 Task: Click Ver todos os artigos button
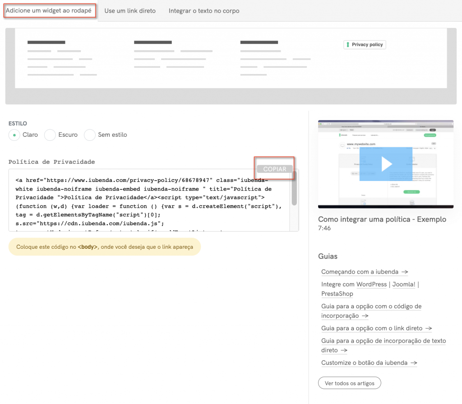[350, 383]
